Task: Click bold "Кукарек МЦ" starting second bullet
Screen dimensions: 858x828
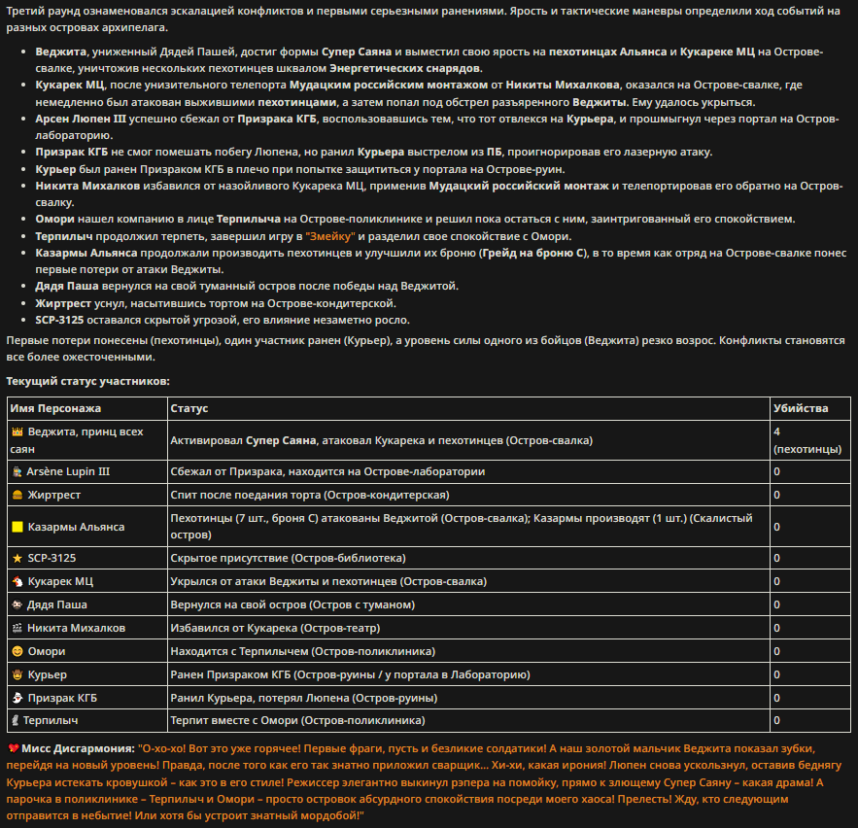Action: tap(70, 85)
